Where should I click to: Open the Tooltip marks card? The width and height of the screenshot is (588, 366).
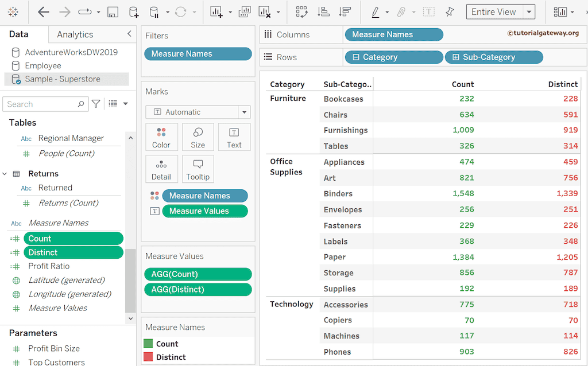(x=198, y=169)
